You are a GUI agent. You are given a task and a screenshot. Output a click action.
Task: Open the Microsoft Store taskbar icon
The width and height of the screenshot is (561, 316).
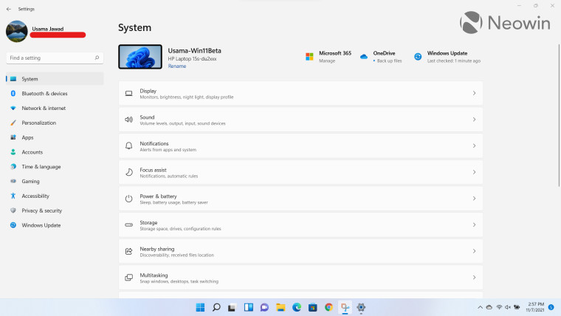click(x=313, y=307)
